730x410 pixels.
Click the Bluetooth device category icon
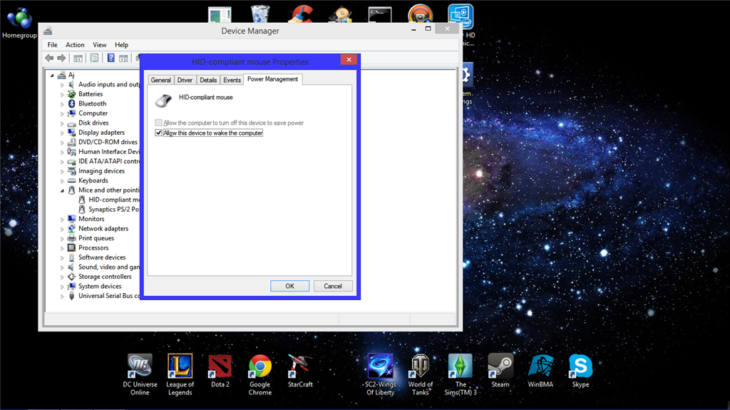[72, 103]
